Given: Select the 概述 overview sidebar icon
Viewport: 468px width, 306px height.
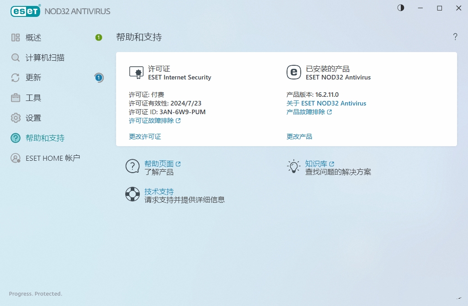Looking at the screenshot, I should (x=15, y=37).
